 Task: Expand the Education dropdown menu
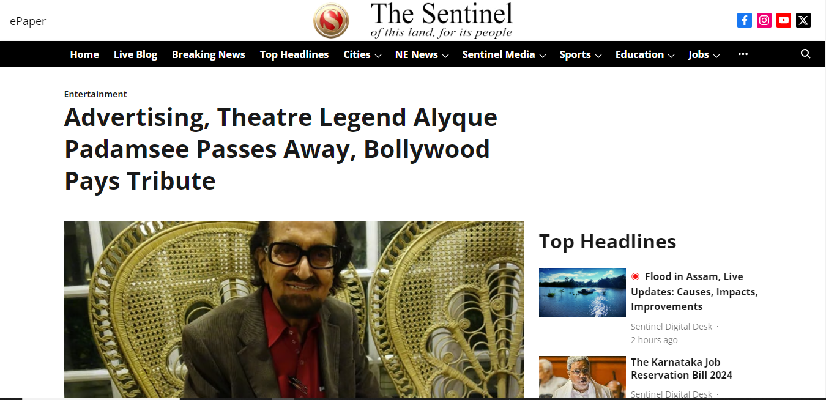click(644, 54)
